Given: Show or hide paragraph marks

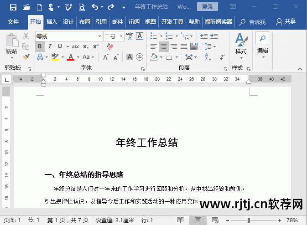Looking at the screenshot, I should tap(222, 57).
